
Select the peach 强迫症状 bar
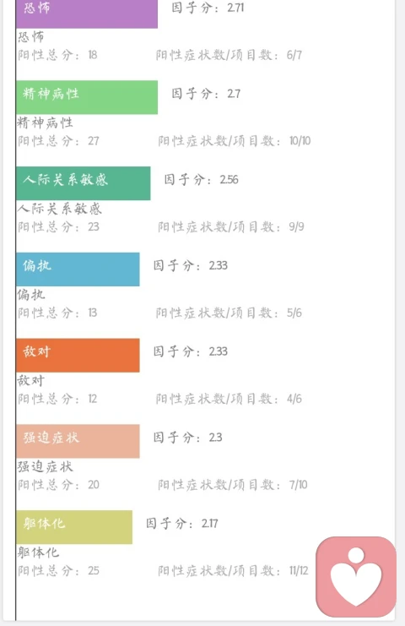pyautogui.click(x=78, y=441)
